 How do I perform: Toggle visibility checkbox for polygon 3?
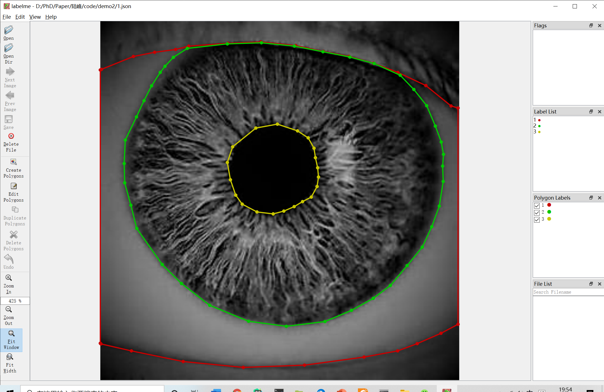pos(537,219)
